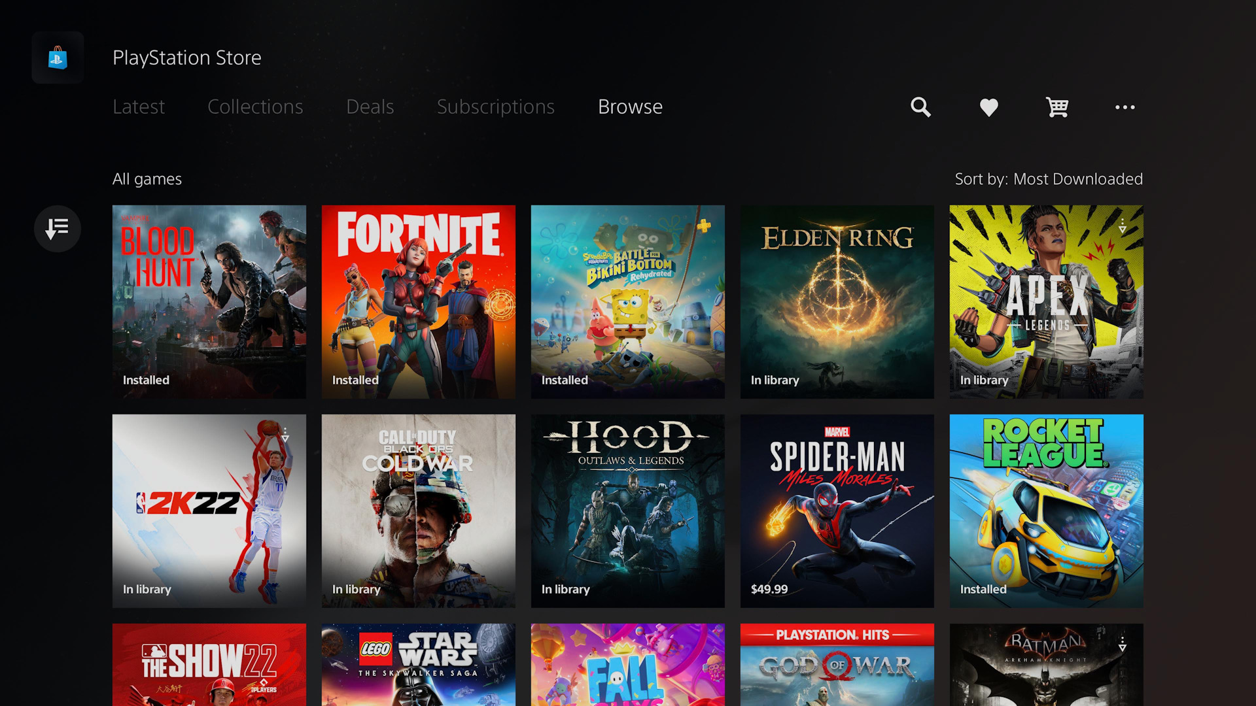This screenshot has width=1256, height=706.
Task: Click the download icon on Batman Arkham Knight tile
Action: pyautogui.click(x=1123, y=644)
